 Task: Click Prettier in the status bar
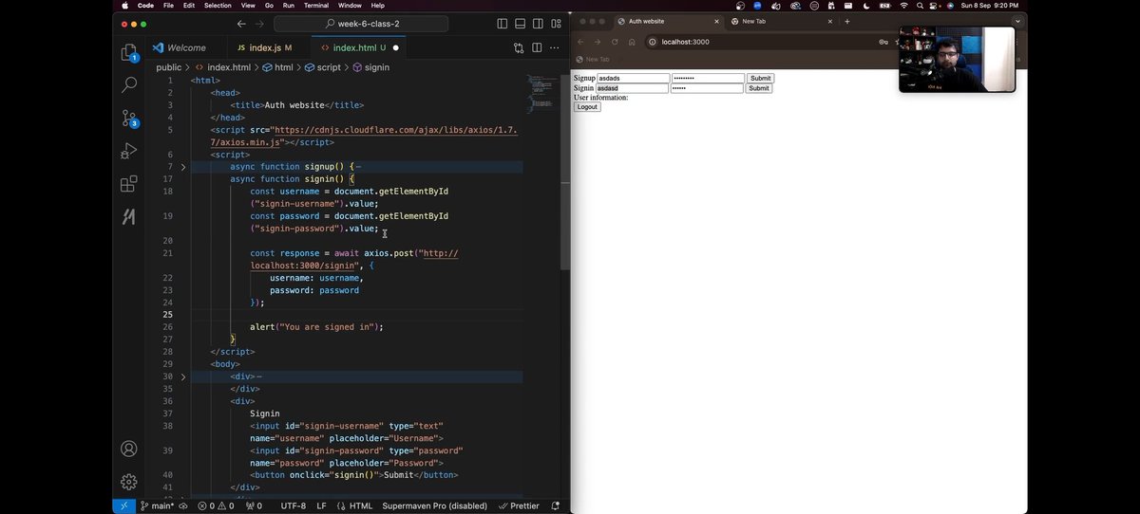[x=520, y=506]
